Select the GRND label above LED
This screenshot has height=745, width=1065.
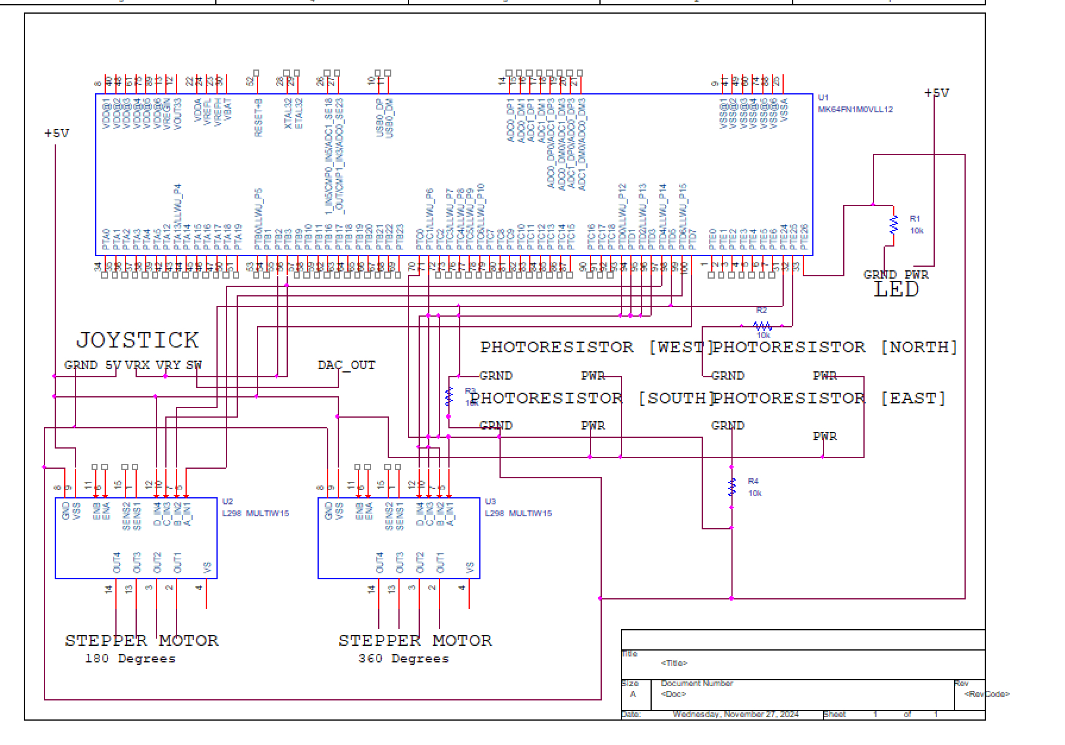(x=880, y=274)
